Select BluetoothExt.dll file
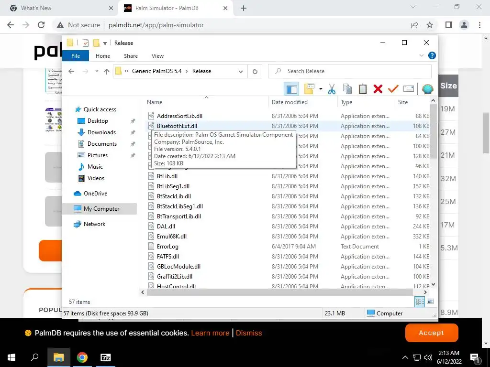 pyautogui.click(x=177, y=126)
